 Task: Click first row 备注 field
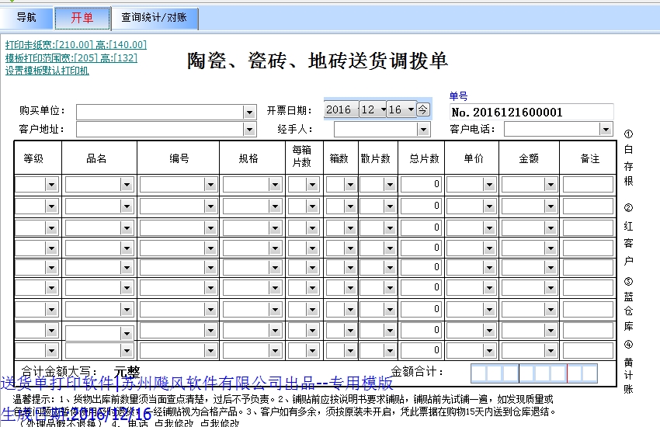pos(588,184)
